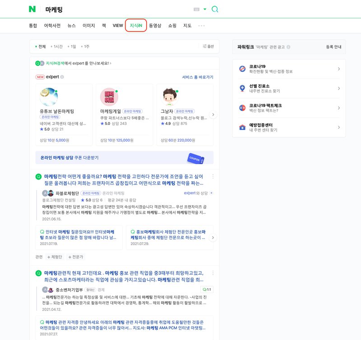The image size is (361, 340).
Task: Select the 1주 time filter
Action: click(85, 46)
